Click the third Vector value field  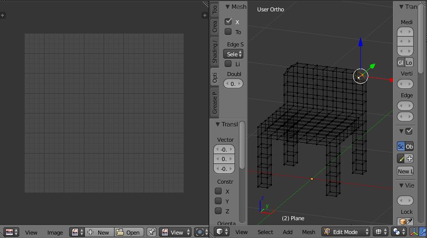[224, 168]
